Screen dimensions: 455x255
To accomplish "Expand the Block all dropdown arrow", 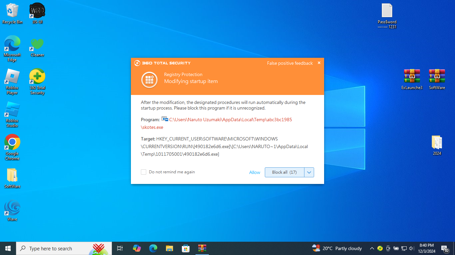I will coord(309,172).
